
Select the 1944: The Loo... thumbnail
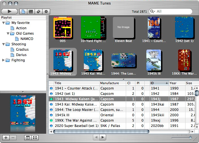click(124, 60)
